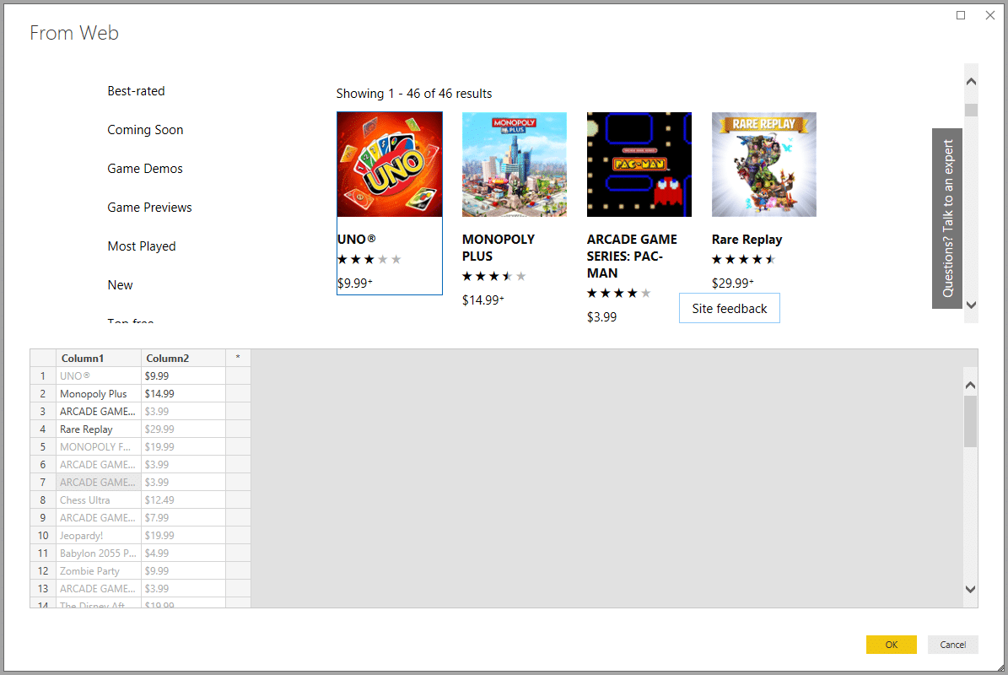Click the Site feedback button
The height and width of the screenshot is (675, 1008).
(729, 308)
